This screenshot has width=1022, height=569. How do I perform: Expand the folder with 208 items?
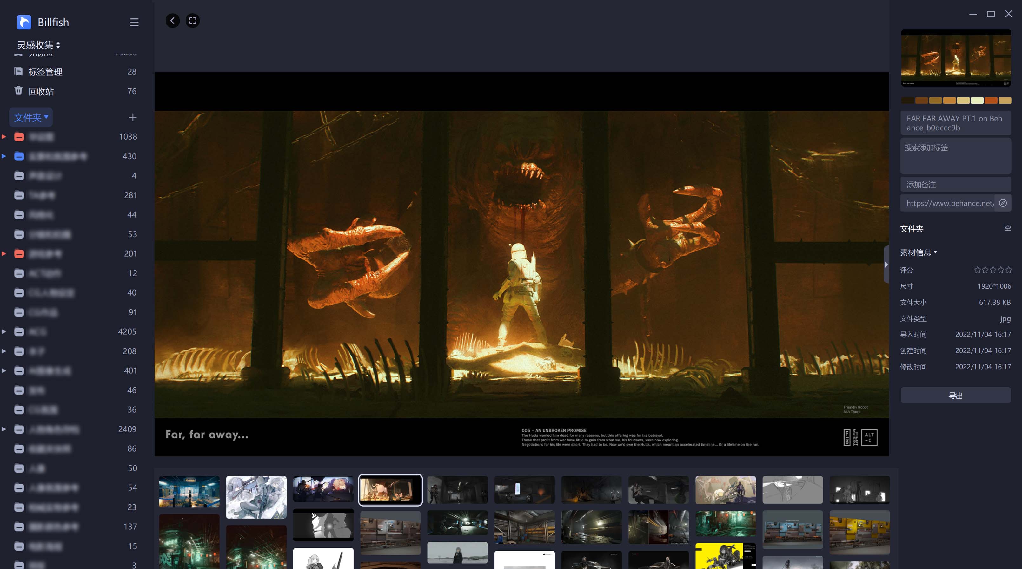click(x=3, y=351)
